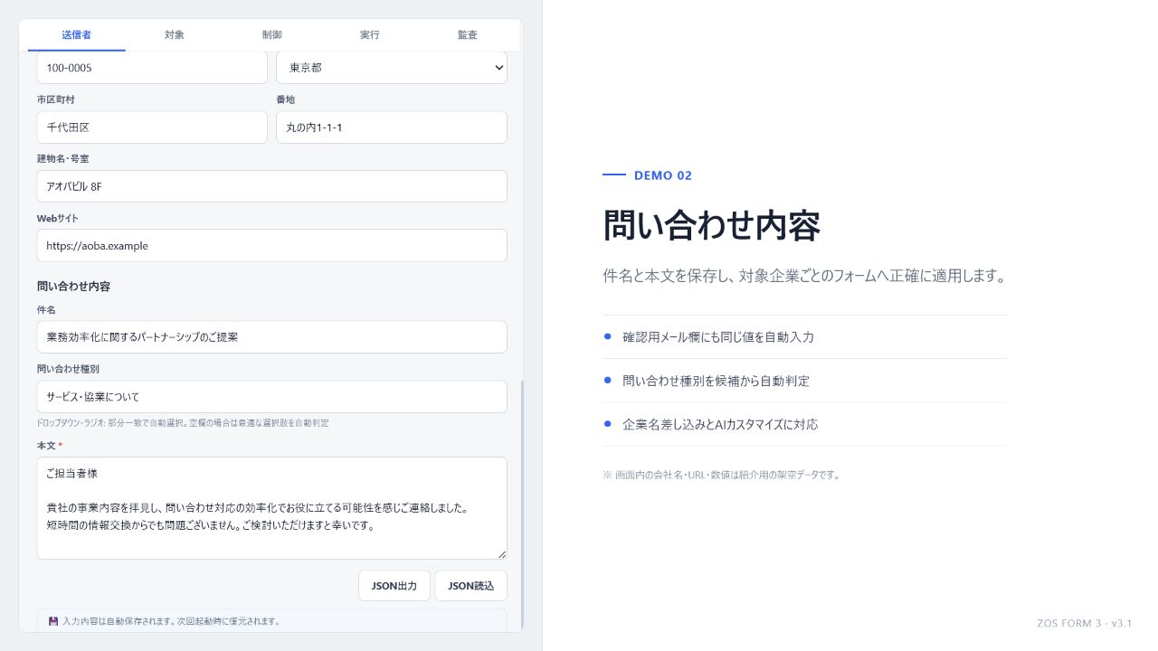This screenshot has width=1158, height=651.
Task: Click the 入力内容は自動保存されます notice text
Action: coord(171,621)
